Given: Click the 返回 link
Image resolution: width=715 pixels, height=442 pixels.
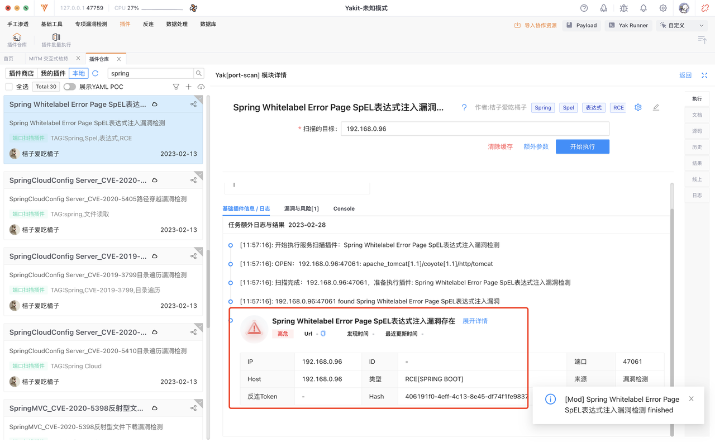Looking at the screenshot, I should coord(685,75).
